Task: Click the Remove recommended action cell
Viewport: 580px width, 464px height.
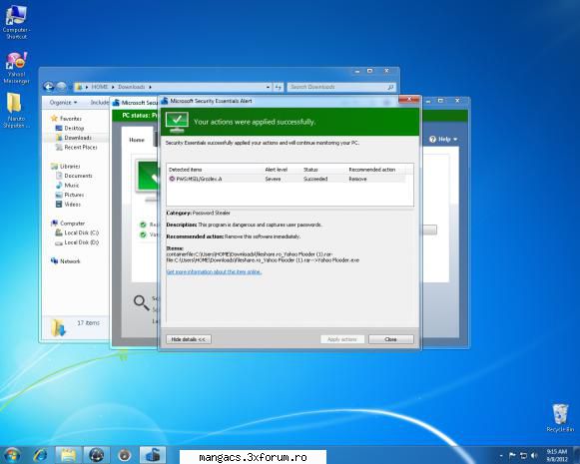Action: point(357,179)
